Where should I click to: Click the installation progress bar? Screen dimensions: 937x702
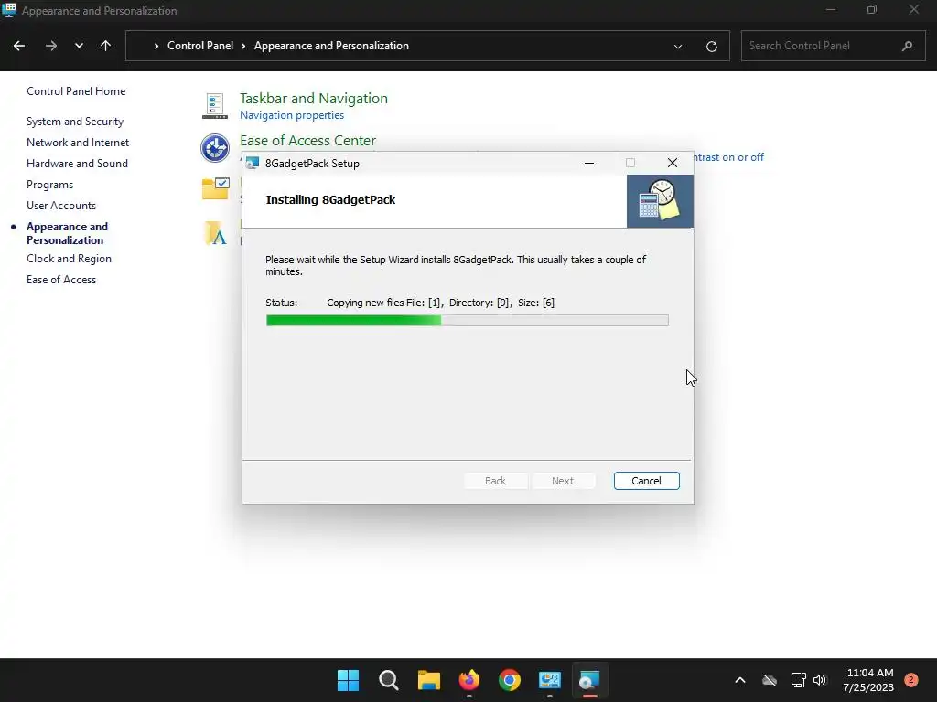click(x=467, y=321)
